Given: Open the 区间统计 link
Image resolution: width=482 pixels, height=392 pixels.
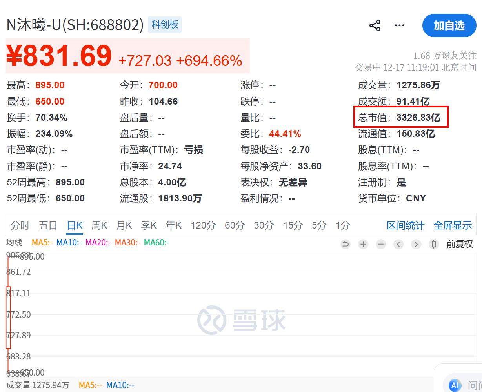Looking at the screenshot, I should pos(405,225).
